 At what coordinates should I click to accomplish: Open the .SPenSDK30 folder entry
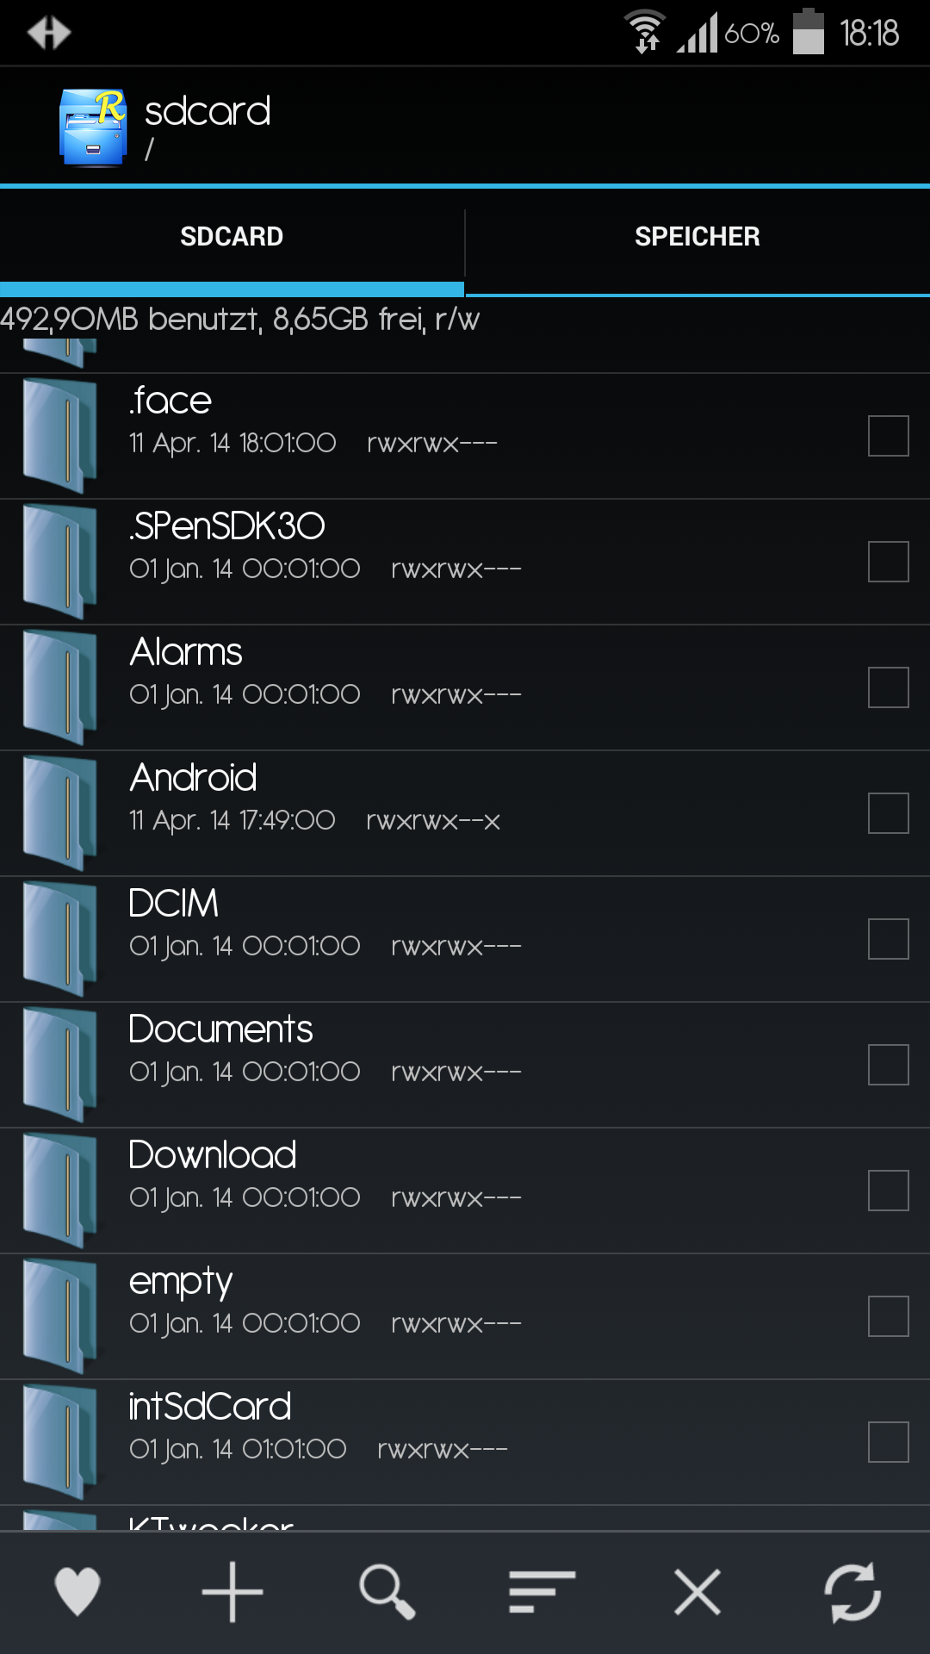[465, 562]
